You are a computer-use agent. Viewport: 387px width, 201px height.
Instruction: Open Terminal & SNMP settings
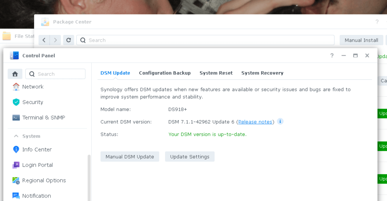tap(39, 118)
